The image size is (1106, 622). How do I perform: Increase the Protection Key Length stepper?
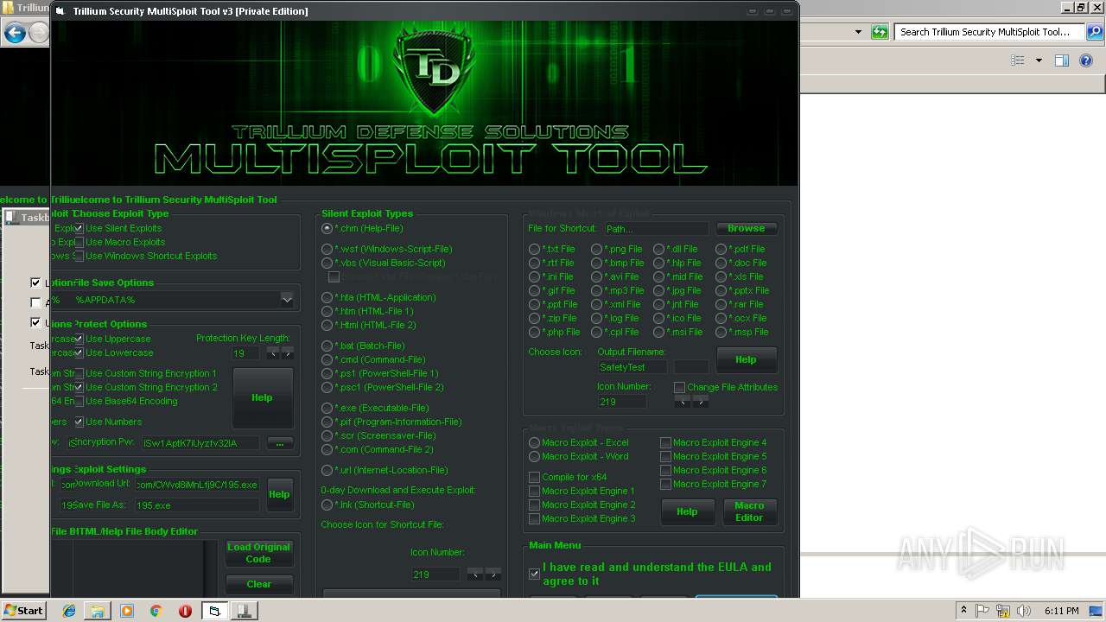(288, 353)
